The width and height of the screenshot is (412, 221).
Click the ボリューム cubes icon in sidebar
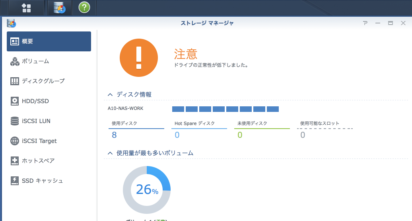(x=15, y=61)
